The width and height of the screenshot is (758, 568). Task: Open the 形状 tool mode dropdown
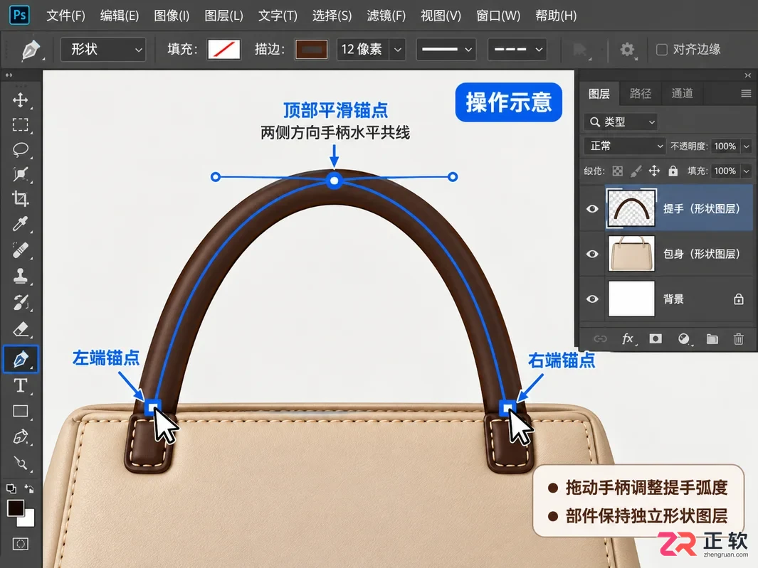pyautogui.click(x=103, y=49)
